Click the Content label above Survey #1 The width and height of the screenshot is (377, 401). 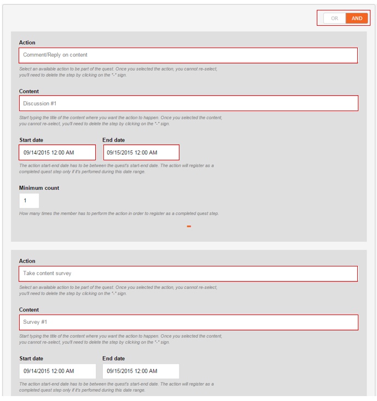(x=29, y=310)
